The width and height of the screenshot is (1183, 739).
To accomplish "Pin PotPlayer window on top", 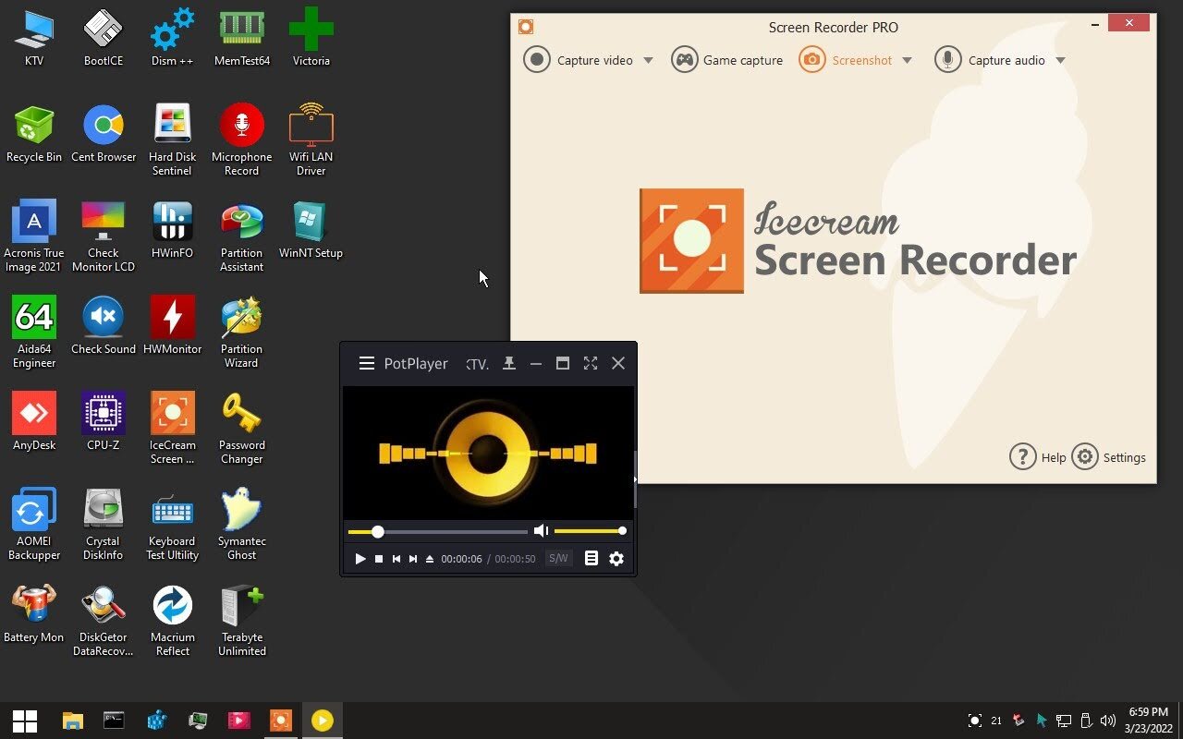I will click(x=508, y=364).
